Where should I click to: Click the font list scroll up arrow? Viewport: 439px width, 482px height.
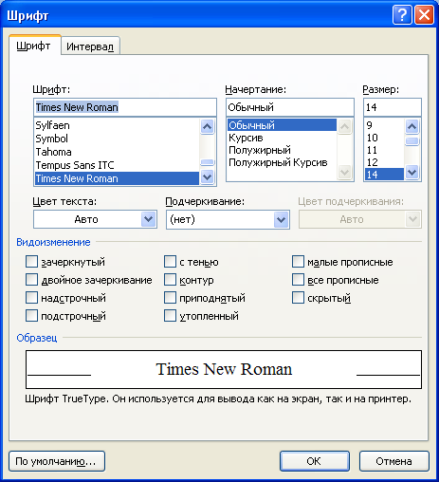click(208, 126)
